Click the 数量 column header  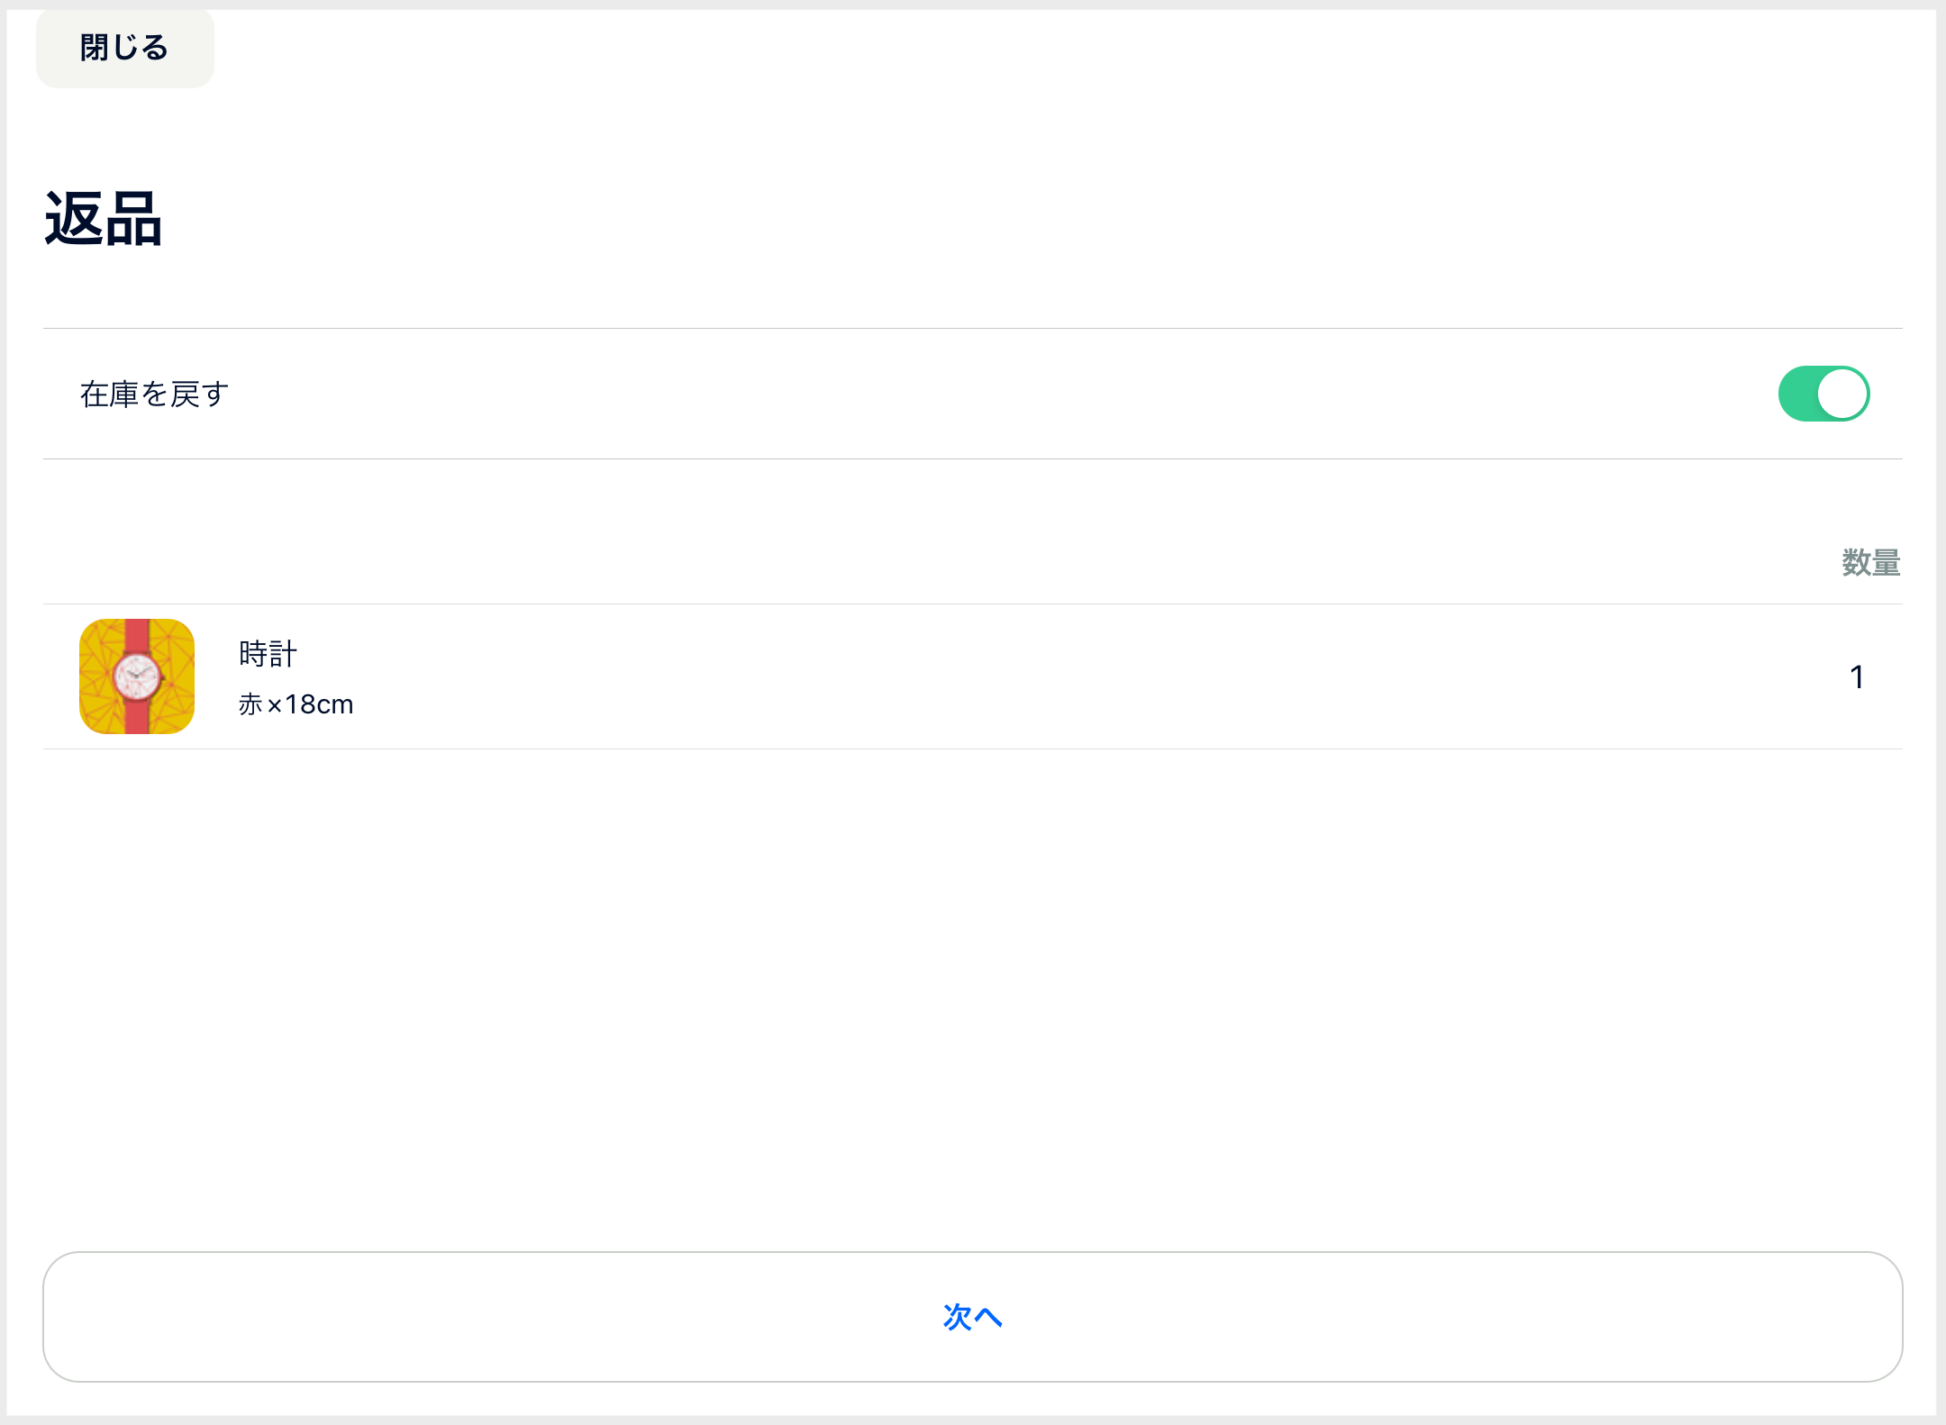1870,563
